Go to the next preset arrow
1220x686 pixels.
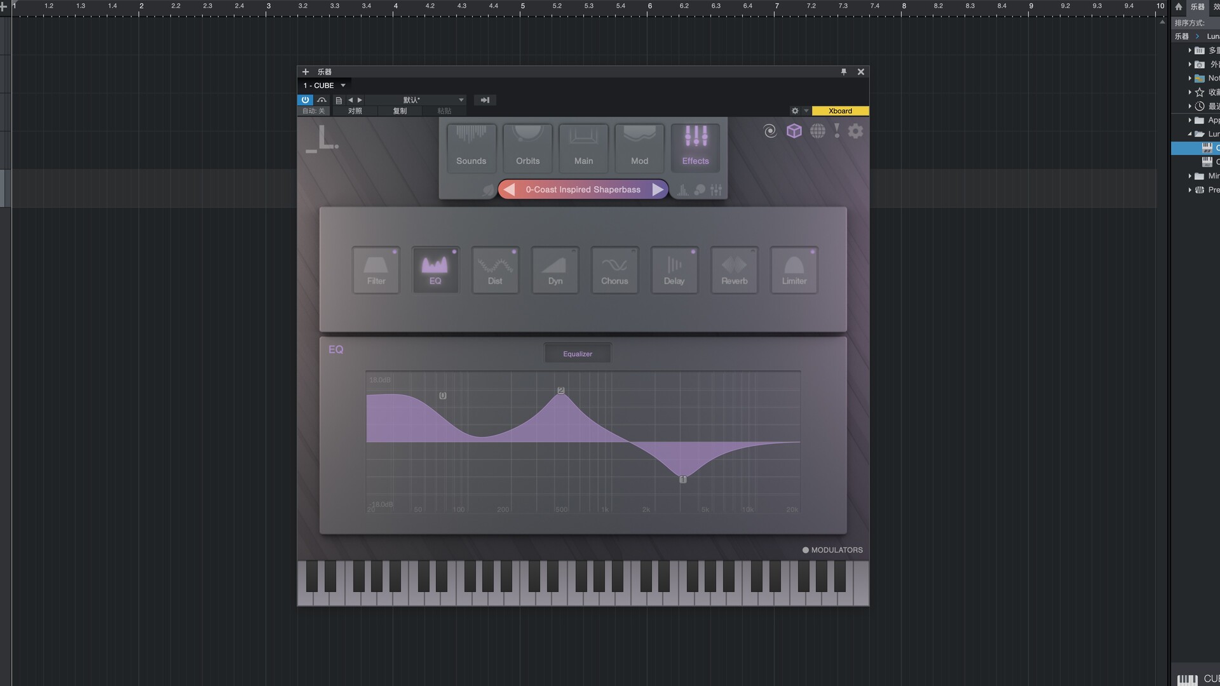[658, 189]
